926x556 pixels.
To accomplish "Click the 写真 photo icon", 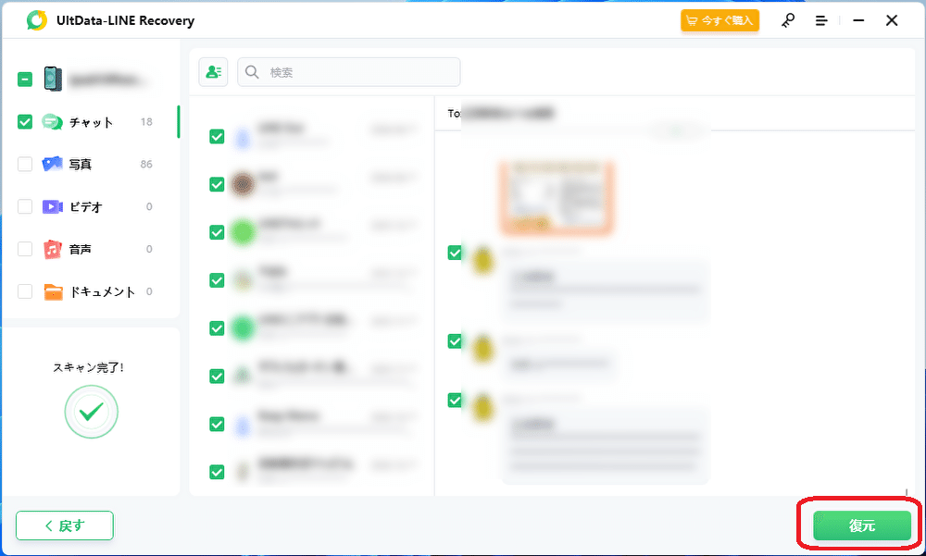I will tap(52, 164).
